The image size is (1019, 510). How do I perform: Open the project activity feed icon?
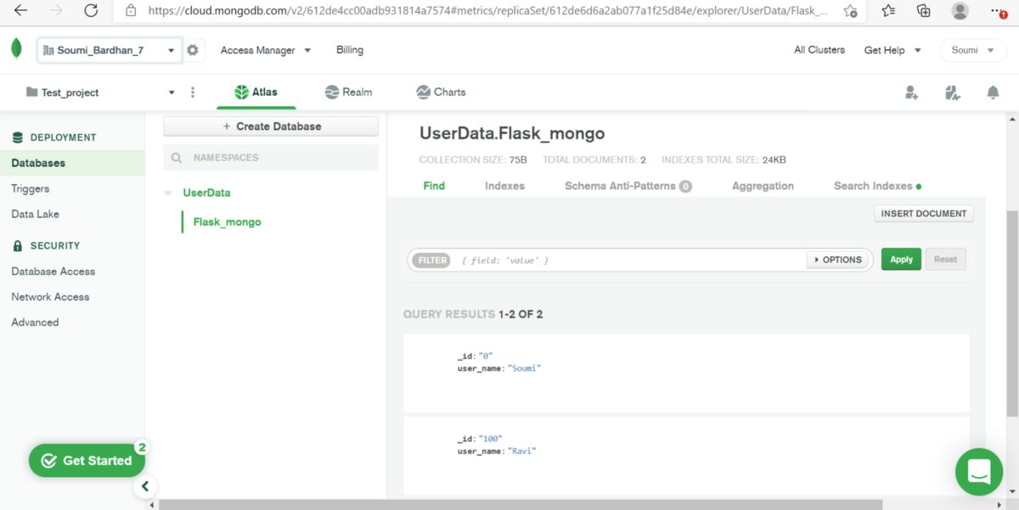(x=952, y=92)
